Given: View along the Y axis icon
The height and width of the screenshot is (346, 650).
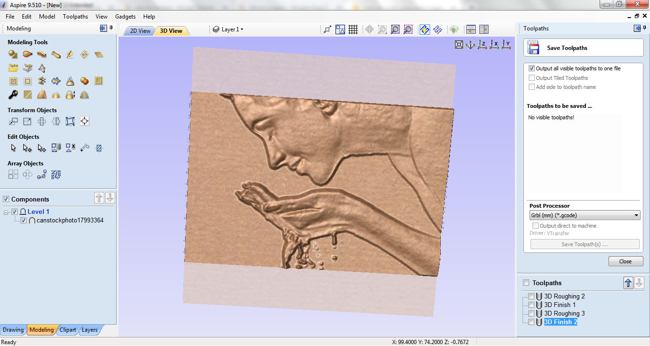Looking at the screenshot, I should [507, 45].
